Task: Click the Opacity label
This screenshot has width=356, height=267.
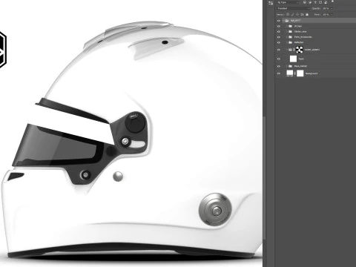Action: [316, 8]
